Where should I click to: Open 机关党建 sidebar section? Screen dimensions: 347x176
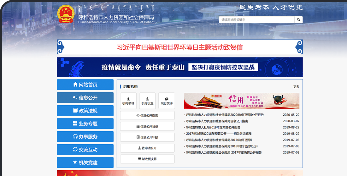85,162
